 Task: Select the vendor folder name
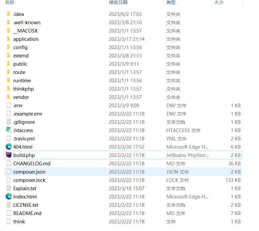pyautogui.click(x=21, y=97)
